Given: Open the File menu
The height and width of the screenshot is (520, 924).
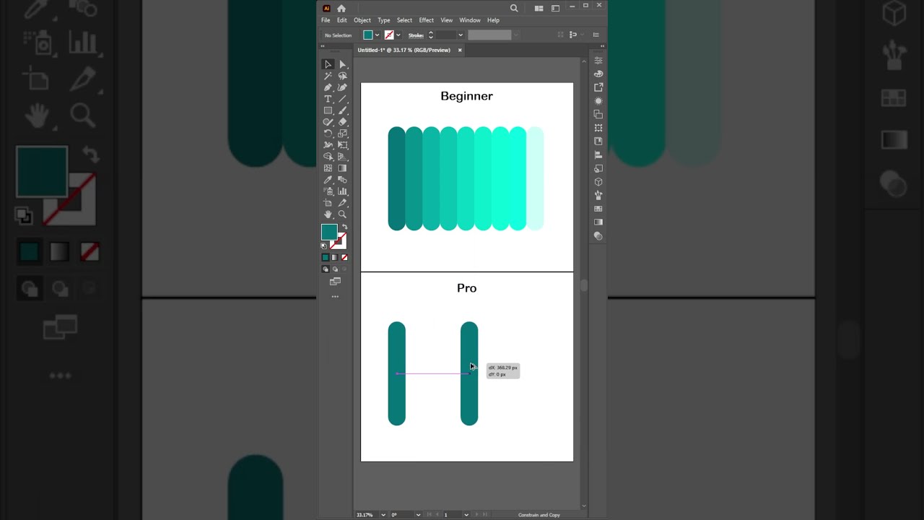Looking at the screenshot, I should (326, 20).
